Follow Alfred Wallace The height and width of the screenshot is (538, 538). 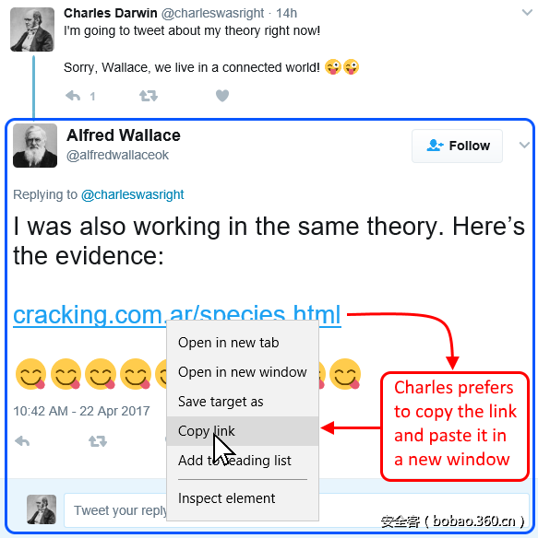click(x=457, y=146)
